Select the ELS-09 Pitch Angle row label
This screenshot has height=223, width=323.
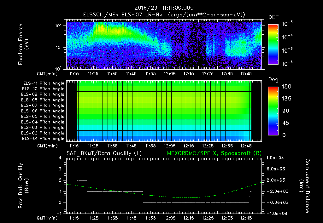pyautogui.click(x=43, y=94)
